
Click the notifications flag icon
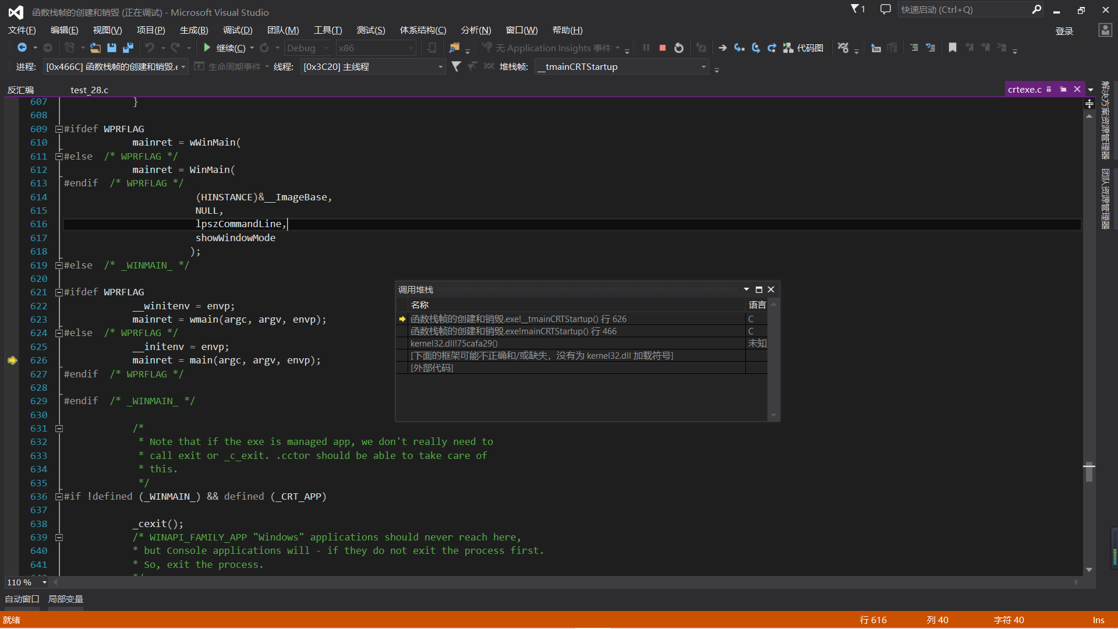858,9
